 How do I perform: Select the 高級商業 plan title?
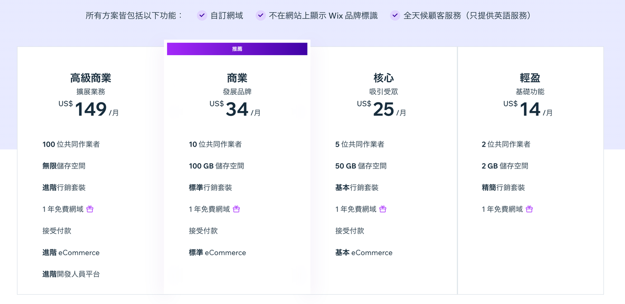[91, 77]
